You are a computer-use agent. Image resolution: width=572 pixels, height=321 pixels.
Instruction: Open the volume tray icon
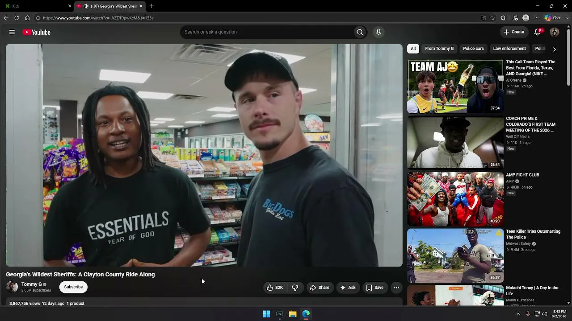click(544, 314)
